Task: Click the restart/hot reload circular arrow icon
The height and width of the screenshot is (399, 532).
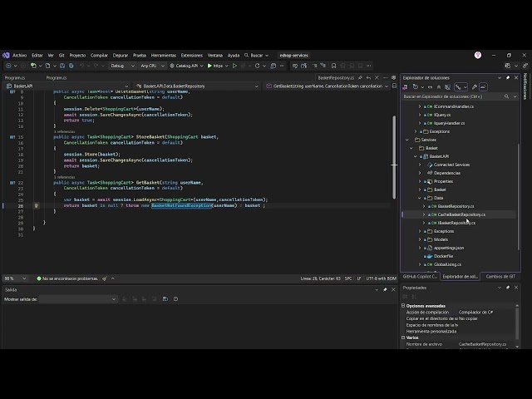Action: 257,66
